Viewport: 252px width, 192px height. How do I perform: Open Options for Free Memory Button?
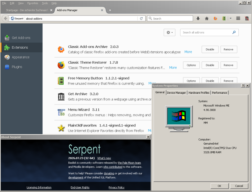[x=191, y=81]
